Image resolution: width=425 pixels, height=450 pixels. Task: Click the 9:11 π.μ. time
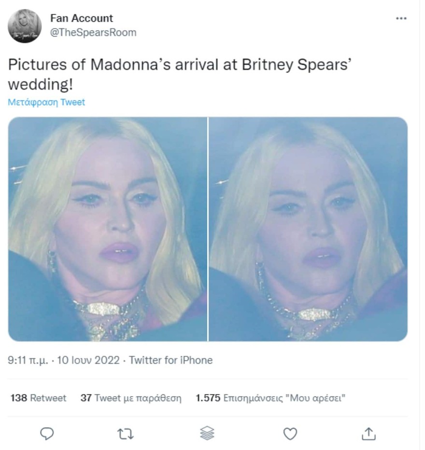coord(28,360)
